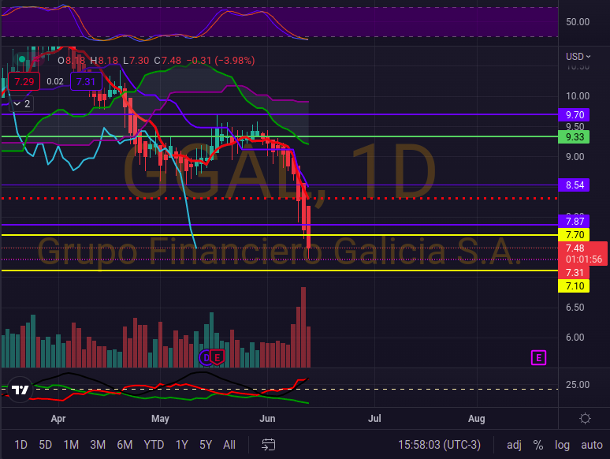
Task: Open the TradingView logo badge
Action: (x=20, y=390)
